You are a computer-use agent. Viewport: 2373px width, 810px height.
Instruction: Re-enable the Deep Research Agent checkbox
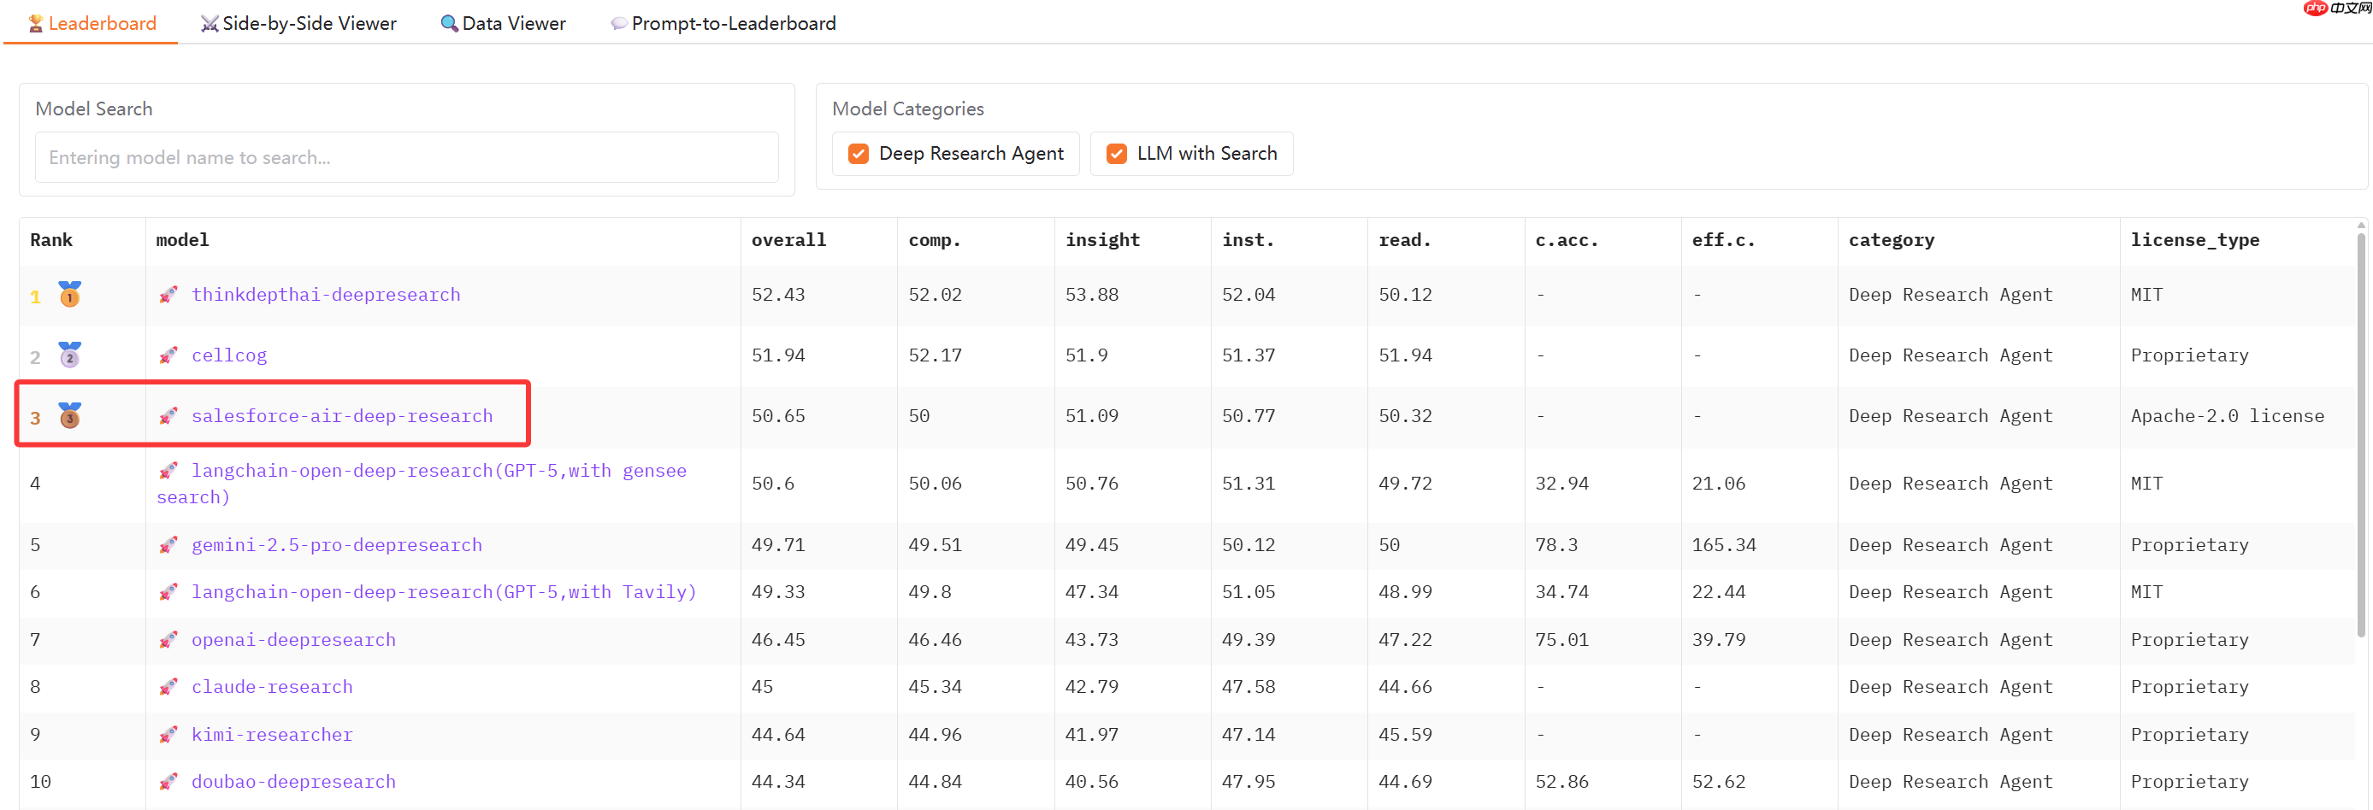(858, 153)
